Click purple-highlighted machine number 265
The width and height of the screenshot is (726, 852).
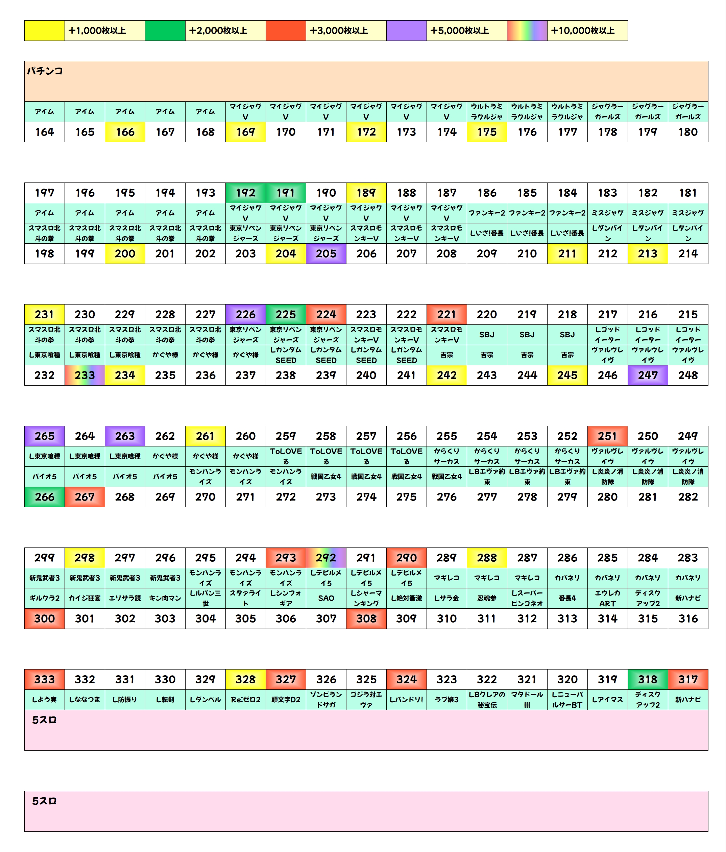pyautogui.click(x=44, y=436)
